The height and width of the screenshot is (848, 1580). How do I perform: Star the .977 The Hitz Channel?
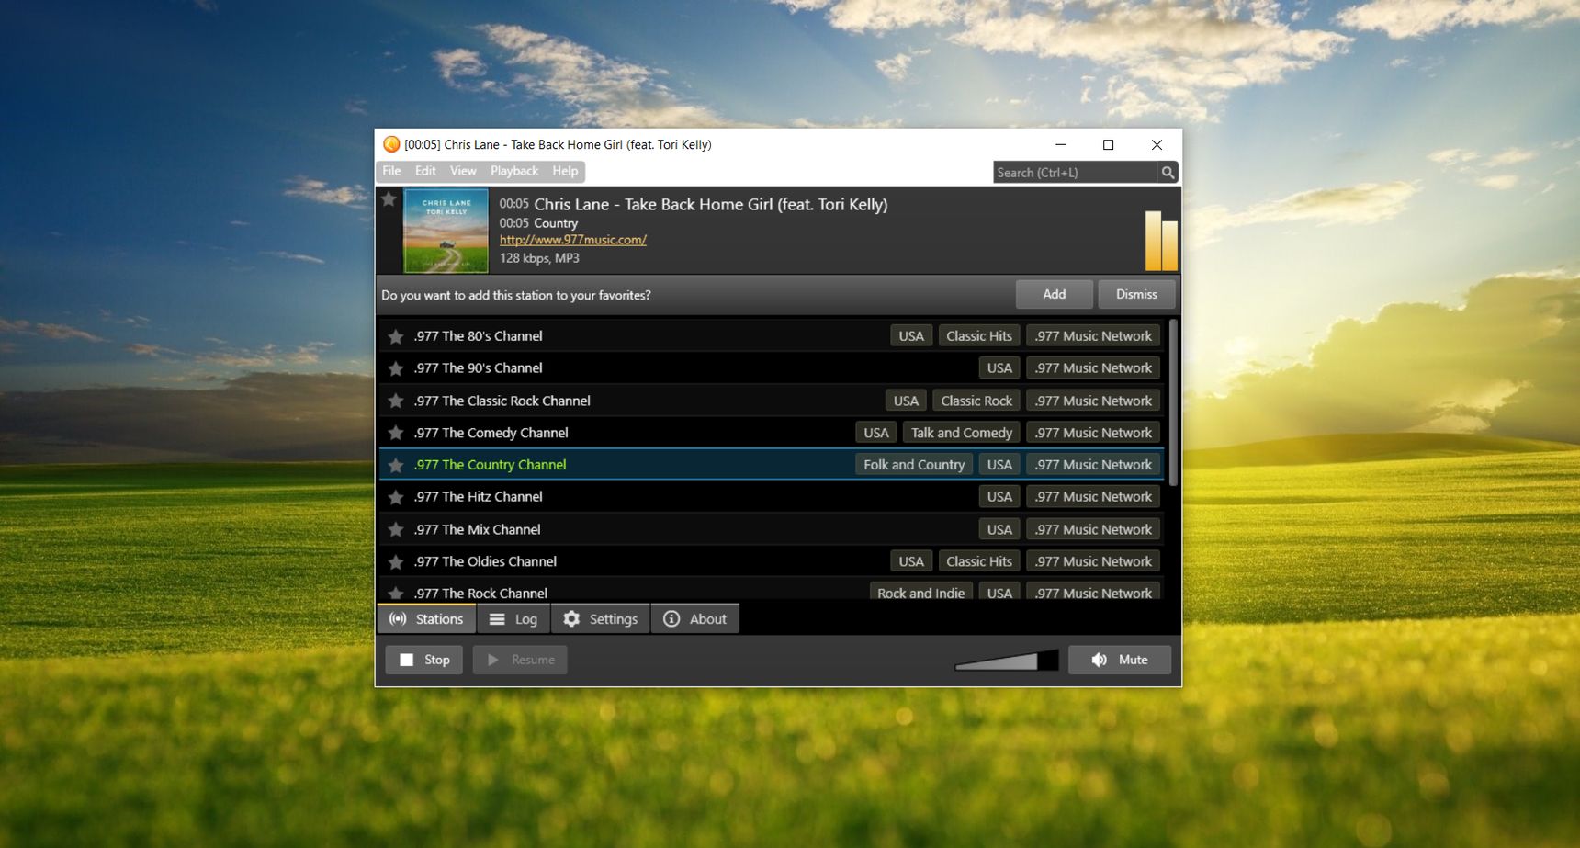[x=396, y=497]
